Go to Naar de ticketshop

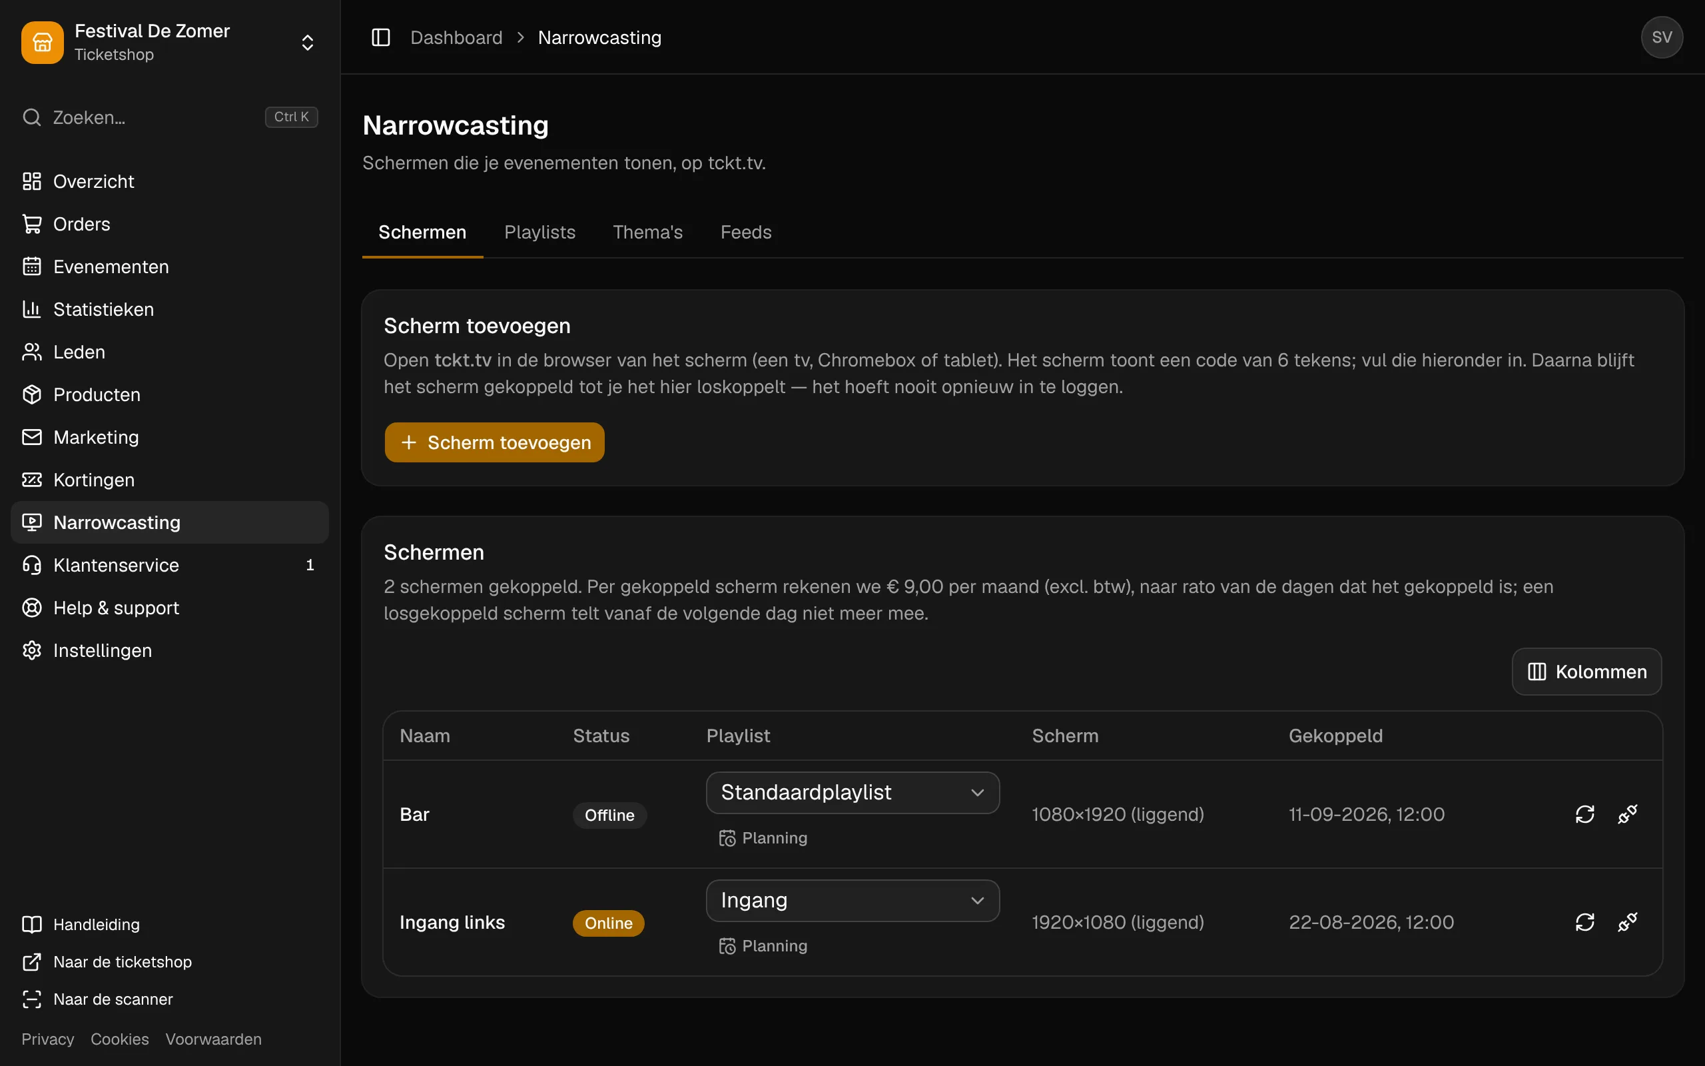pos(170,961)
